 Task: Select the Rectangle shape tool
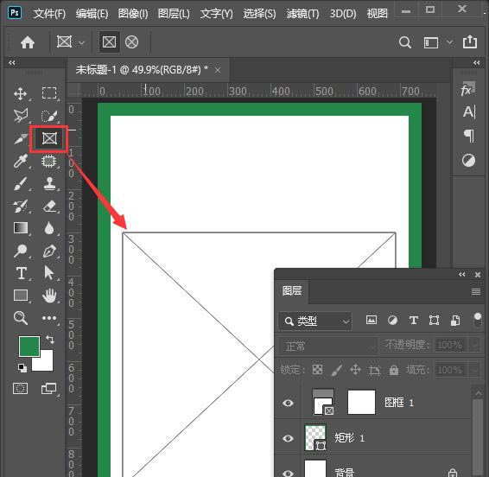21,296
